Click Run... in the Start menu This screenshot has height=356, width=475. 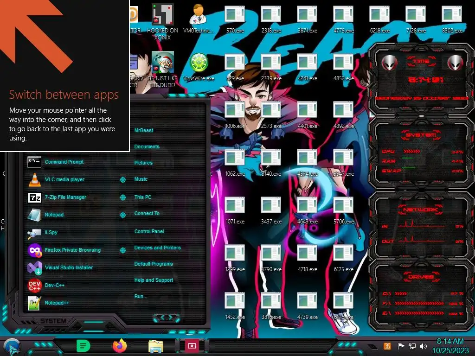141,296
